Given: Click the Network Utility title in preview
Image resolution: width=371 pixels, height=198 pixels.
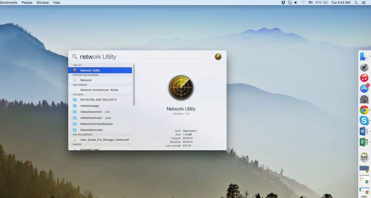Looking at the screenshot, I should (x=181, y=109).
